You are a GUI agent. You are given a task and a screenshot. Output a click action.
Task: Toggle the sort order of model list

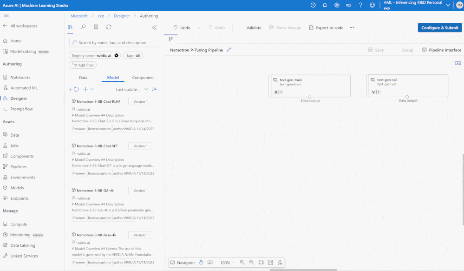pyautogui.click(x=155, y=89)
